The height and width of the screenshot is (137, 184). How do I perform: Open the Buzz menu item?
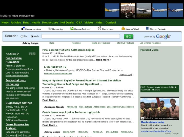(x=26, y=23)
